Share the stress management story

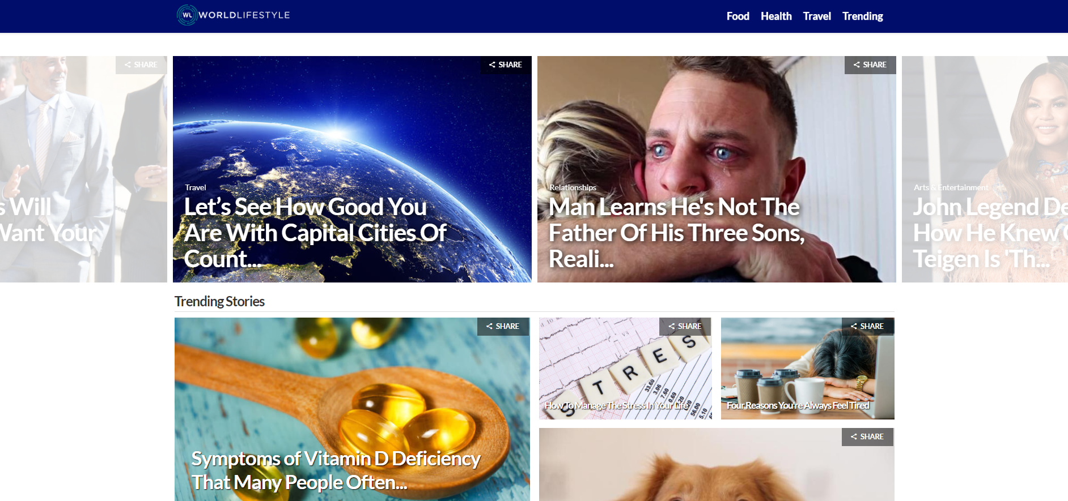coord(685,327)
